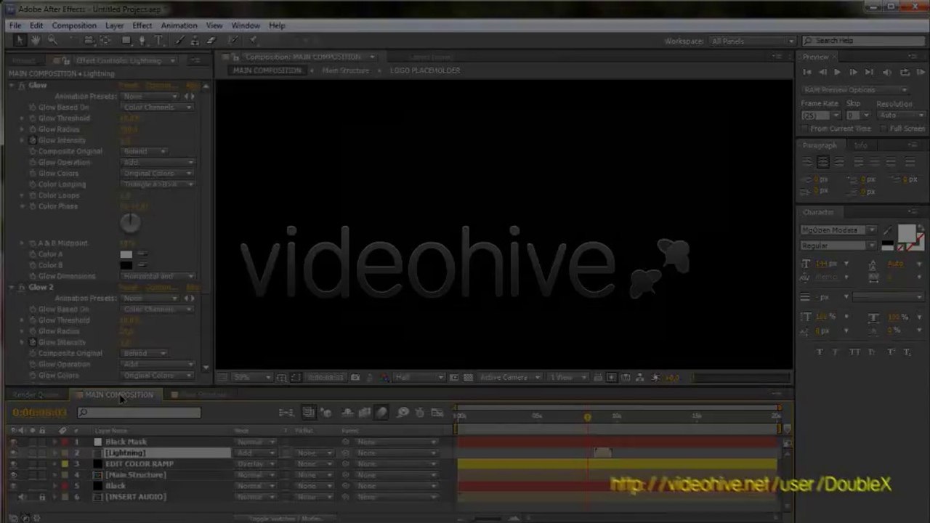Click Toggle Switches / Modes button
This screenshot has height=523, width=930.
(285, 519)
